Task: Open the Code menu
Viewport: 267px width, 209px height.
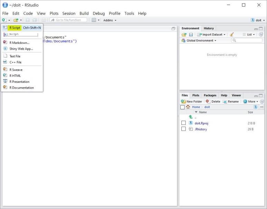Action: 28,13
